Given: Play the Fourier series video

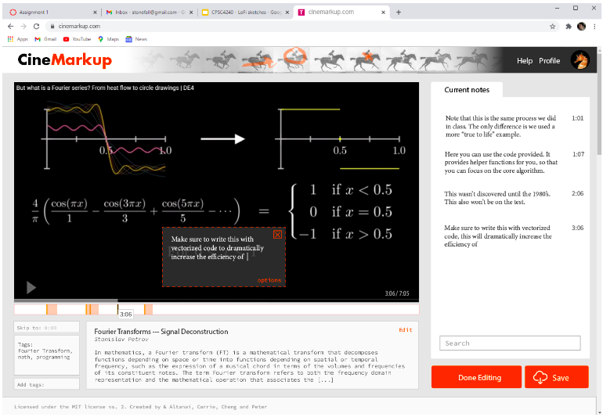Looking at the screenshot, I should click(x=31, y=287).
